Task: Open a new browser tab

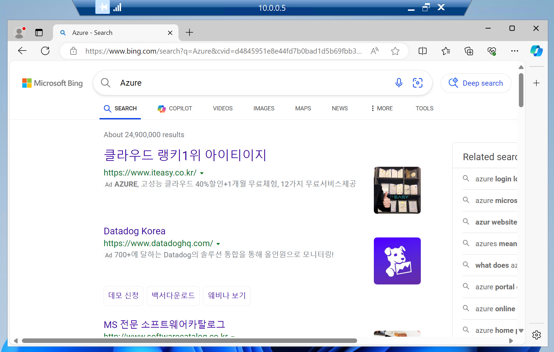Action: (190, 32)
